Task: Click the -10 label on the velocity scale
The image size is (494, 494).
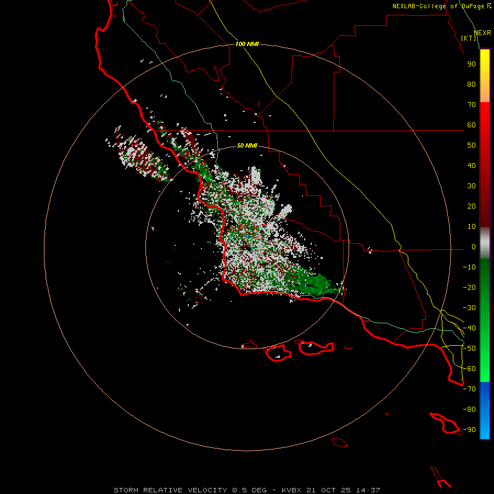Action: pyautogui.click(x=469, y=267)
